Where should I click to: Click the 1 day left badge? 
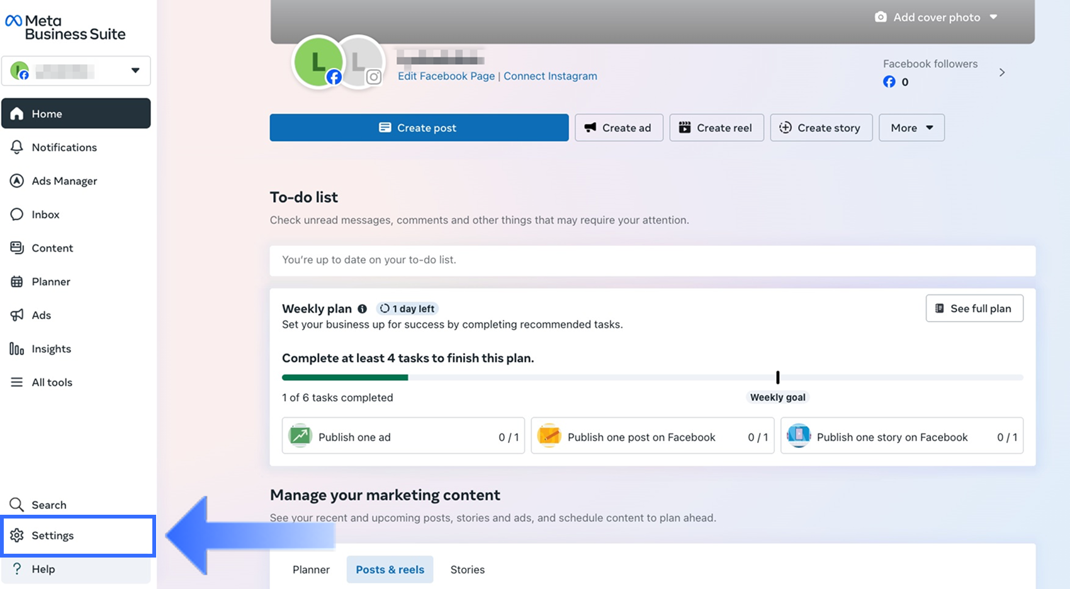(407, 309)
